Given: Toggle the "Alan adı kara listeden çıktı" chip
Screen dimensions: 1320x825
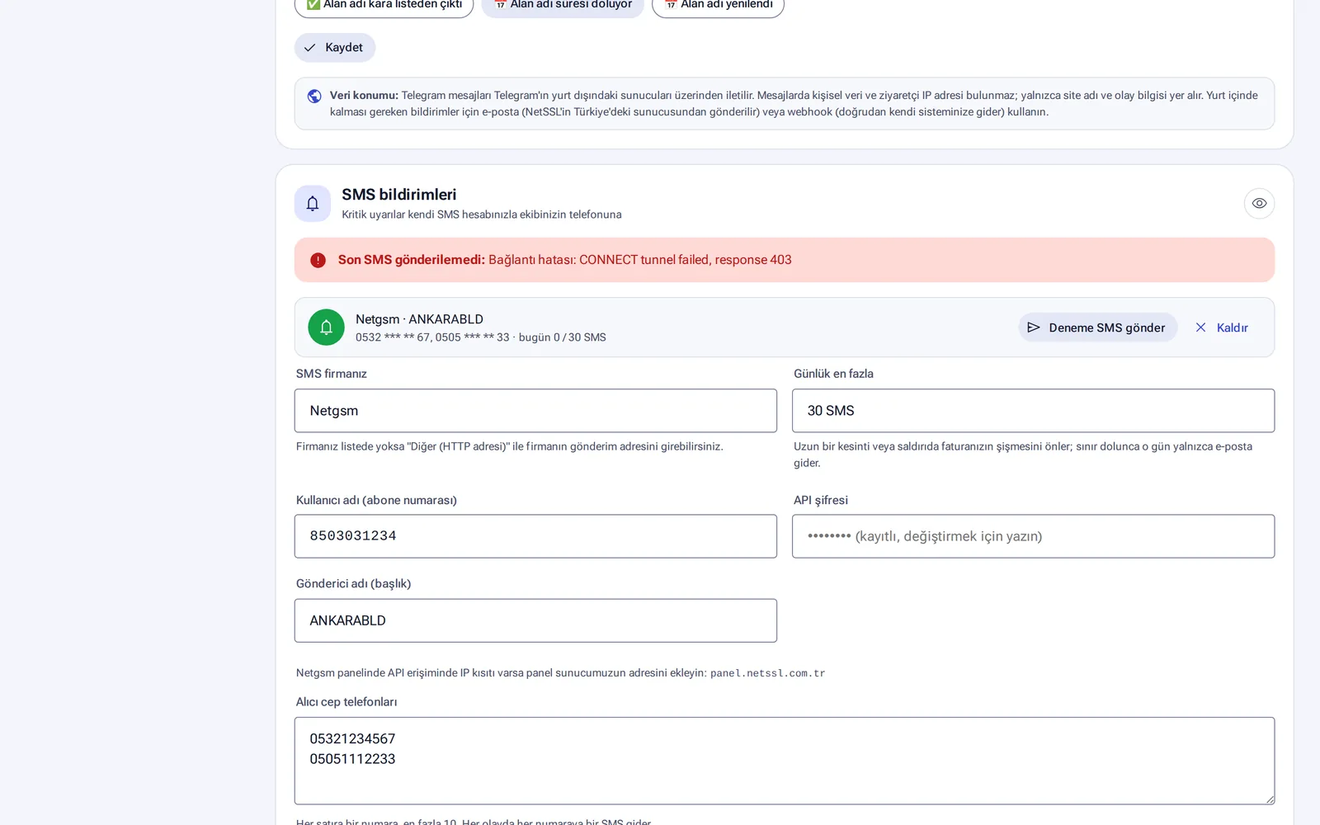Looking at the screenshot, I should point(384,5).
